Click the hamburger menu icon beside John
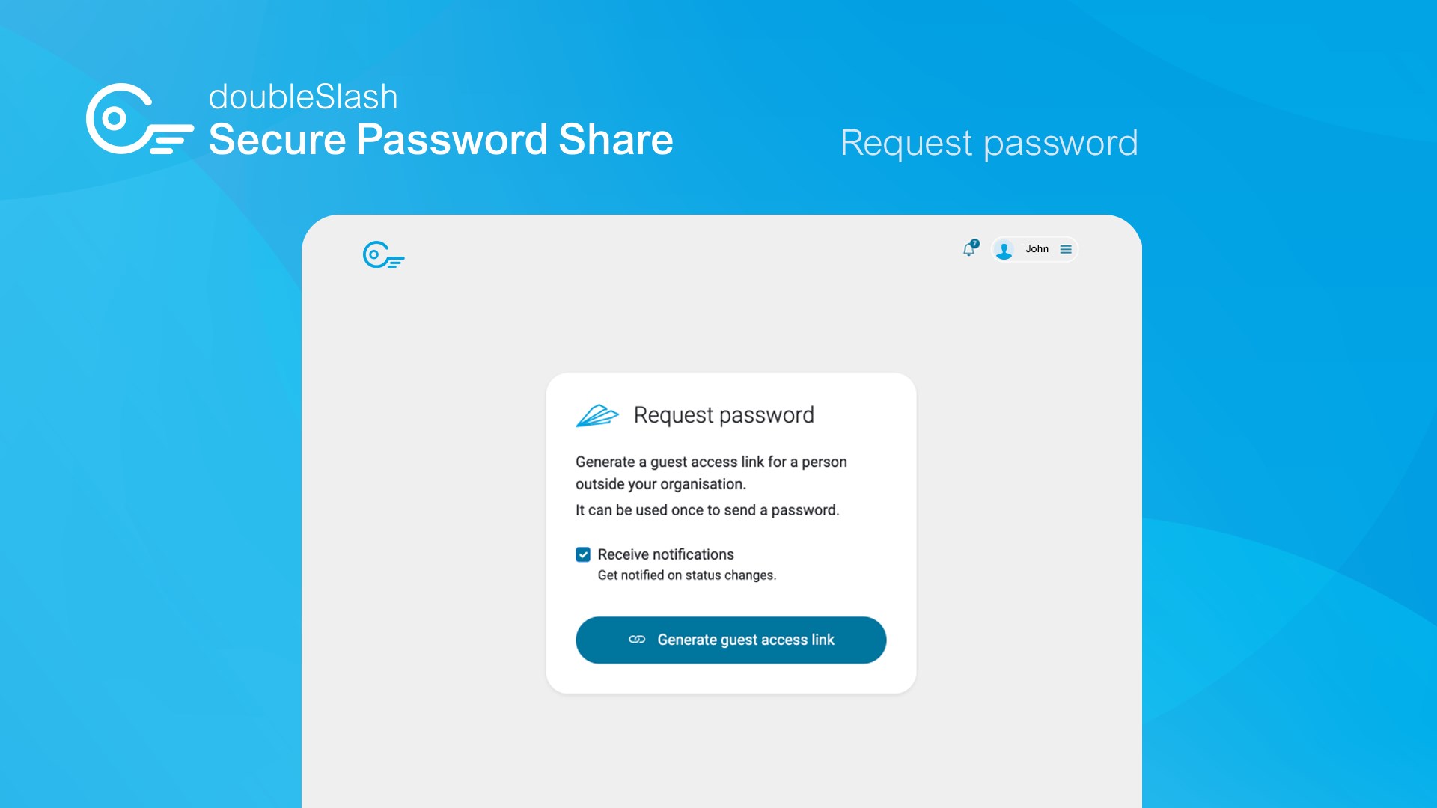This screenshot has width=1437, height=808. click(x=1066, y=249)
